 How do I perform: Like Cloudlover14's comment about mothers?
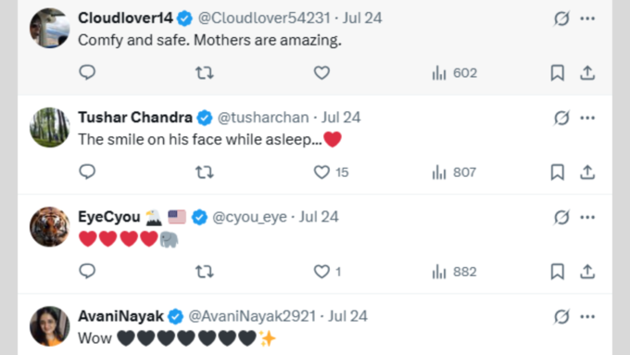321,73
